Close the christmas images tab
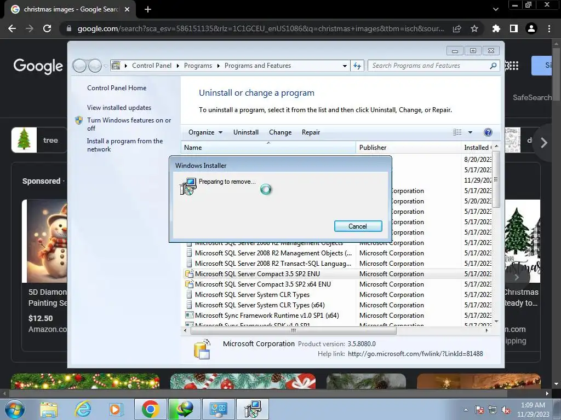561x420 pixels. tap(127, 9)
